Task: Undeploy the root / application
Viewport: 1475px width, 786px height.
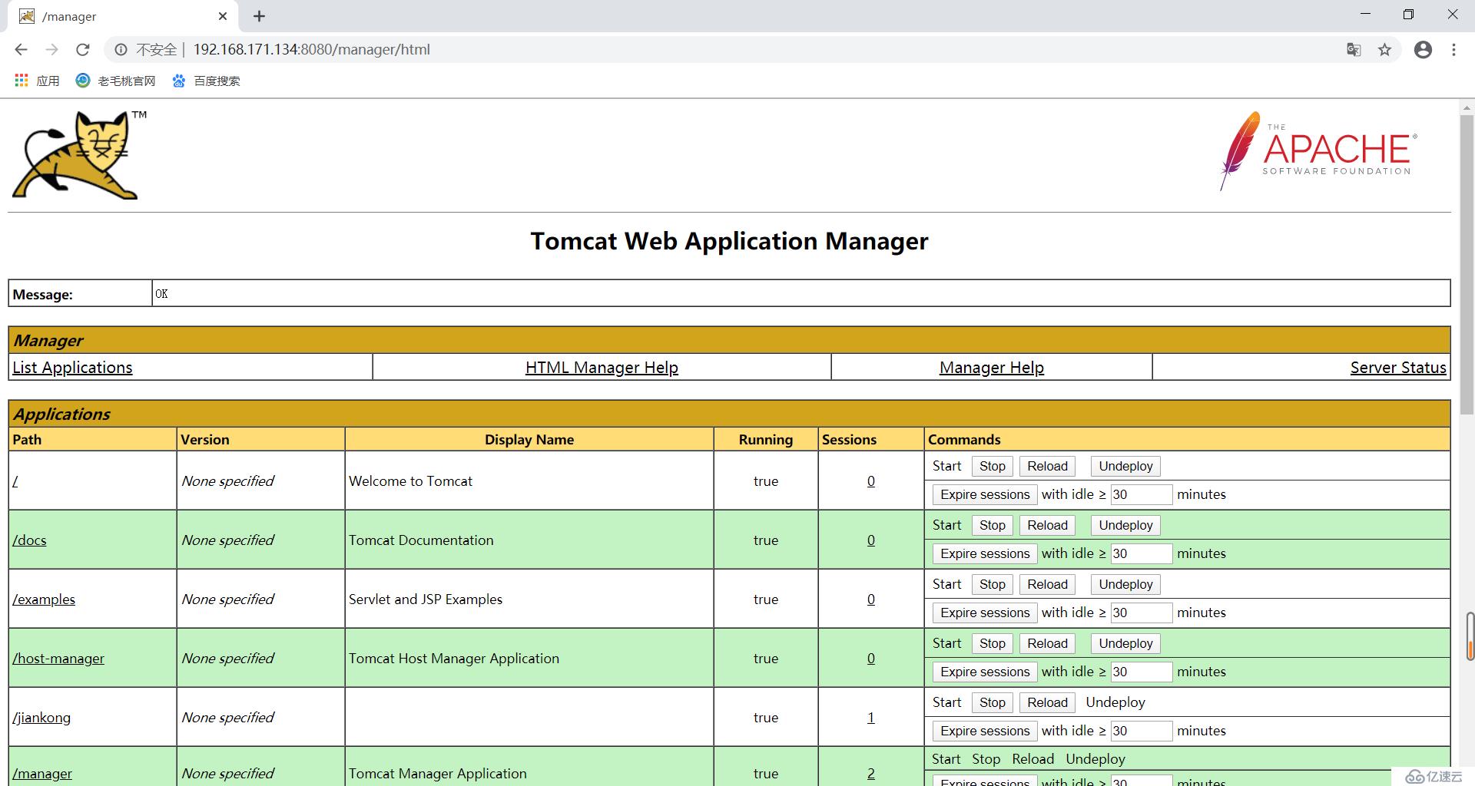Action: pos(1125,466)
